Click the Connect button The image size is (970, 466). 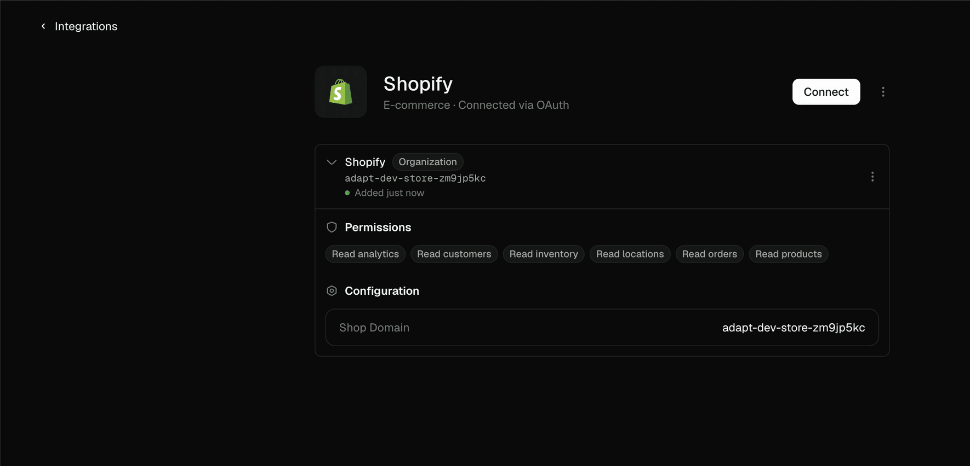[x=826, y=92]
